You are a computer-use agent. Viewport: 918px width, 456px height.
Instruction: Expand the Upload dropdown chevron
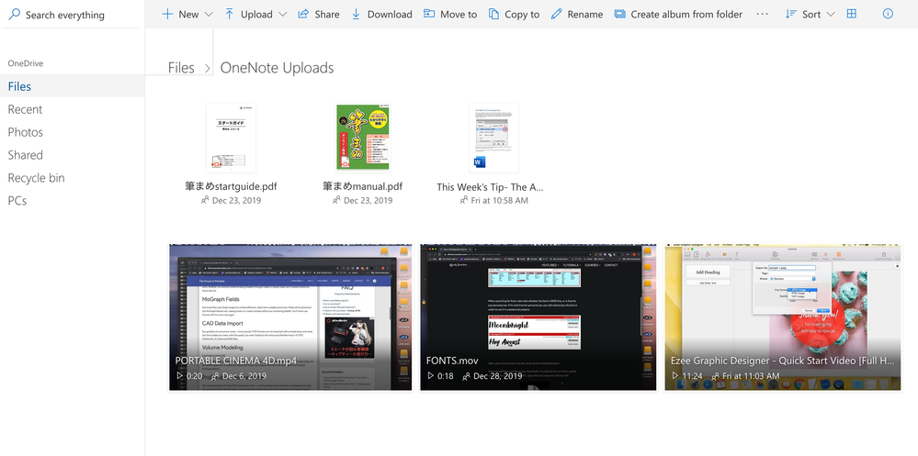pos(283,15)
